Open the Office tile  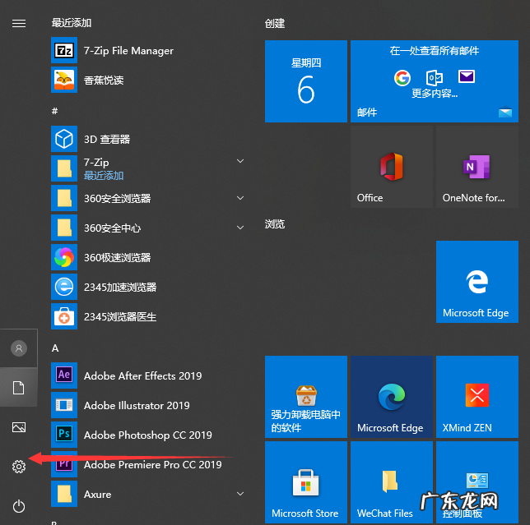tap(390, 168)
